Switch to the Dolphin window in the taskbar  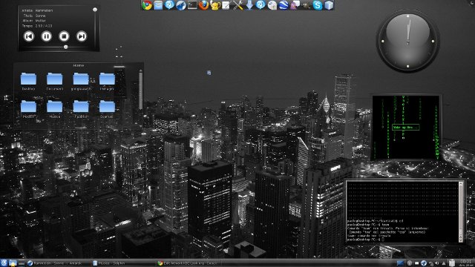click(x=122, y=263)
